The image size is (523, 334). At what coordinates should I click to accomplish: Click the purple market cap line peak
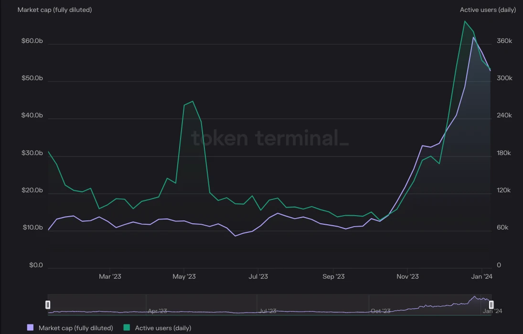473,37
